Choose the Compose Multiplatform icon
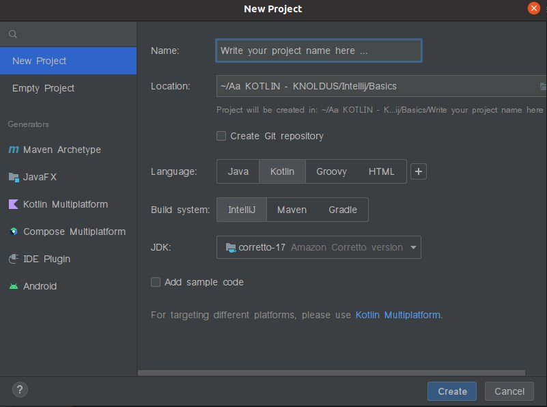The width and height of the screenshot is (547, 407). pyautogui.click(x=14, y=231)
